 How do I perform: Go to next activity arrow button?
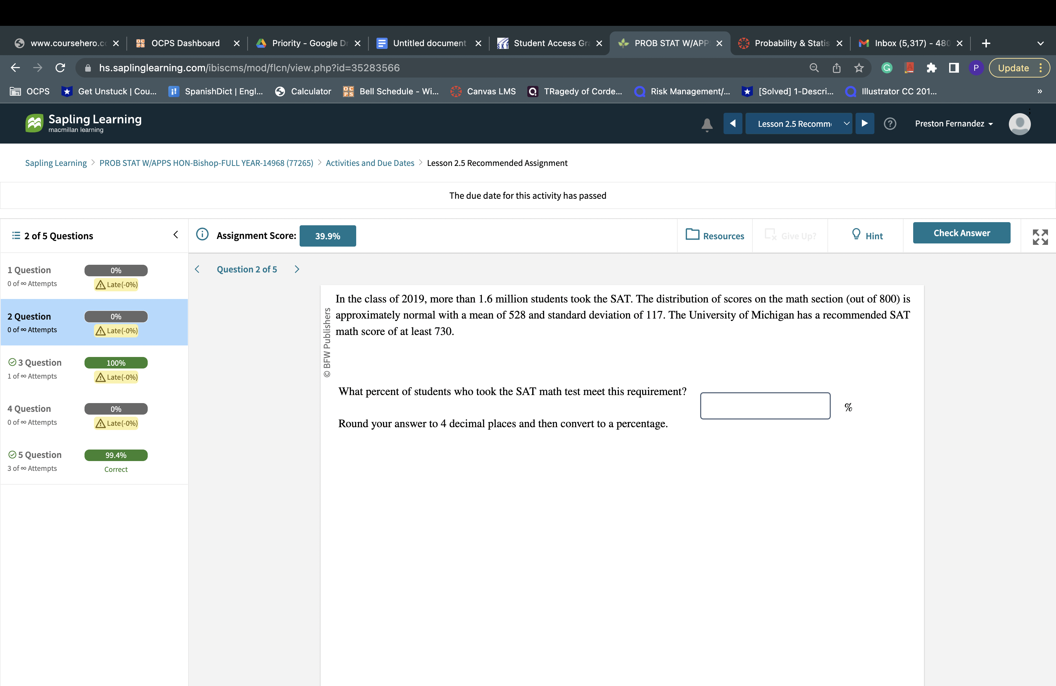tap(864, 123)
